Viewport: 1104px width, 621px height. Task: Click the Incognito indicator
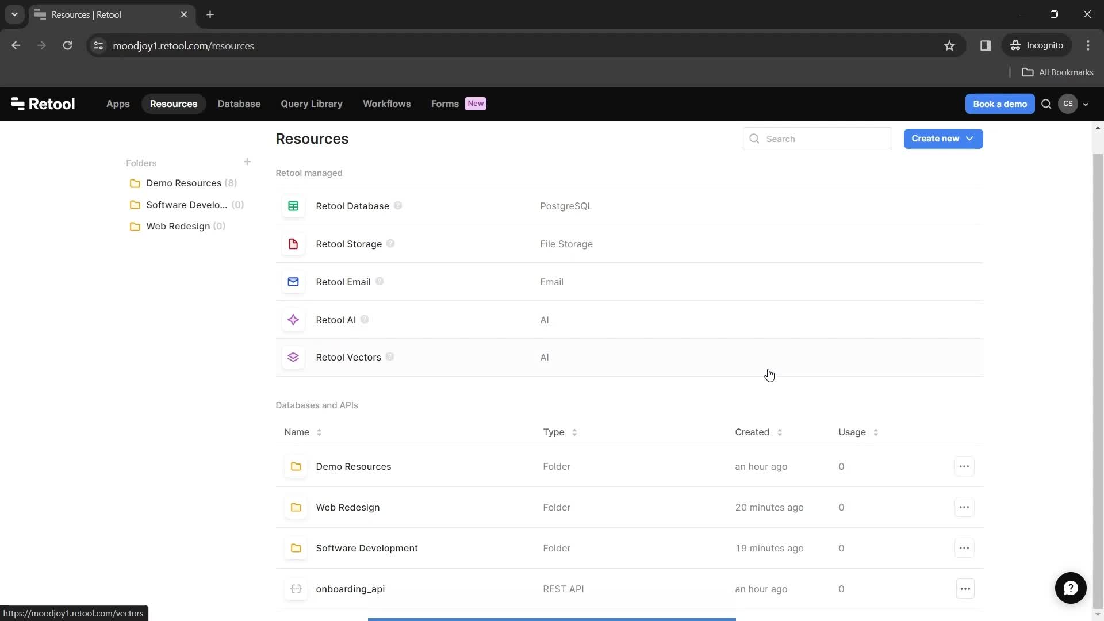click(x=1037, y=45)
